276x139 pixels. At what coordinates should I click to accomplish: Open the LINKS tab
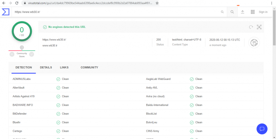[64, 67]
